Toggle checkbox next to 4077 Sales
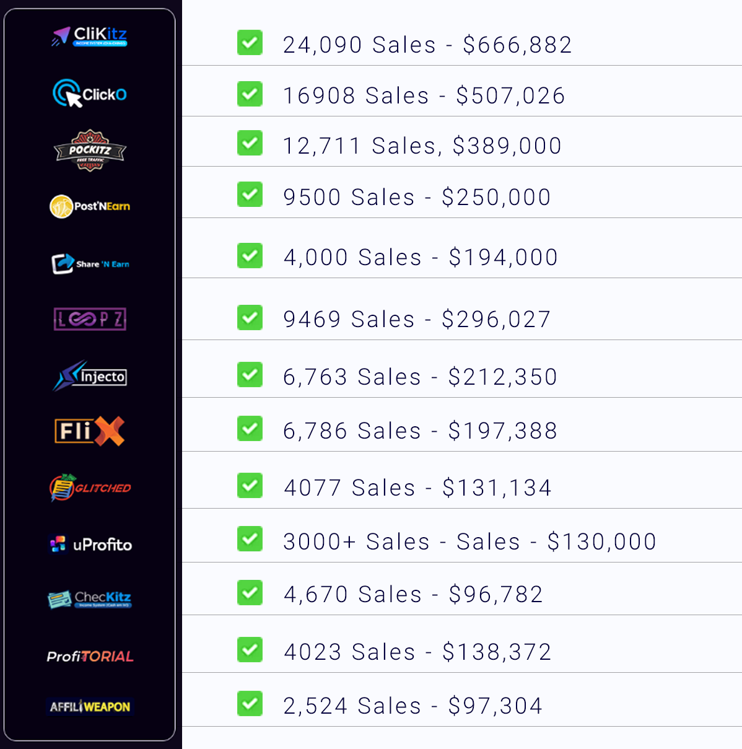This screenshot has height=749, width=742. point(250,485)
